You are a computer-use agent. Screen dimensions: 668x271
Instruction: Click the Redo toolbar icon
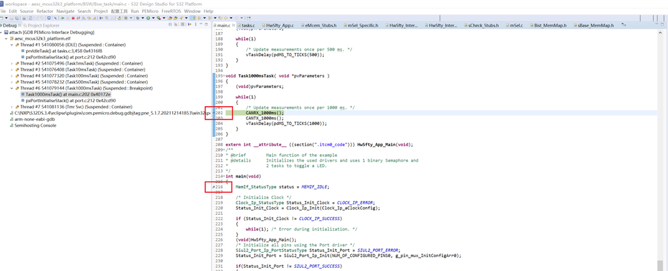click(x=42, y=18)
